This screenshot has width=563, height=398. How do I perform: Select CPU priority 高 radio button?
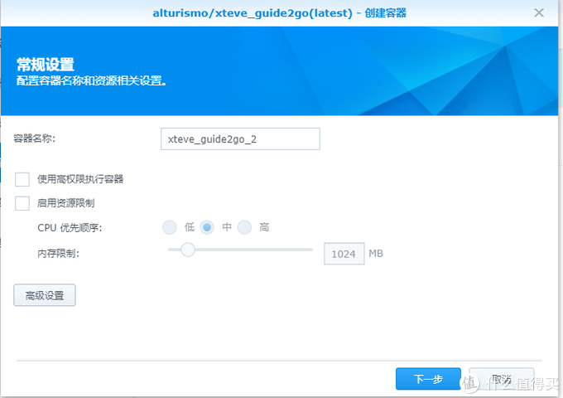[x=244, y=227]
